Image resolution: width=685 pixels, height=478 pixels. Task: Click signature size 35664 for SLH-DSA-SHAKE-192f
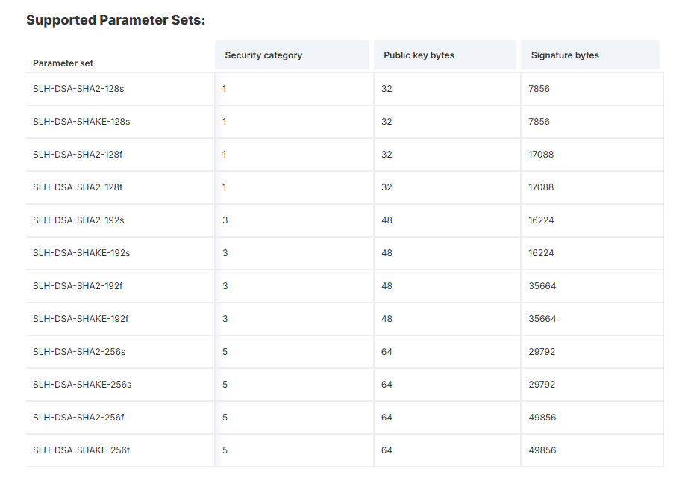[x=542, y=318]
